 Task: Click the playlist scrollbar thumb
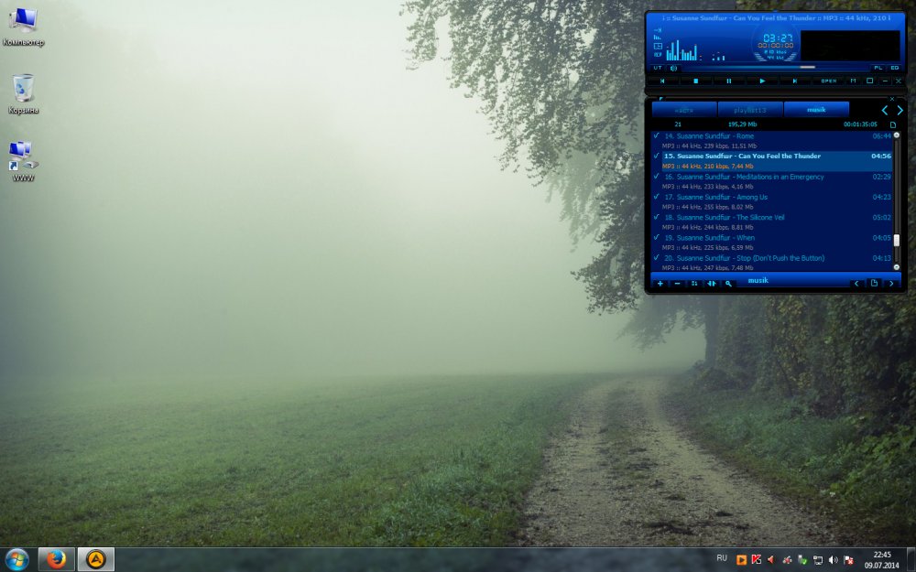897,241
